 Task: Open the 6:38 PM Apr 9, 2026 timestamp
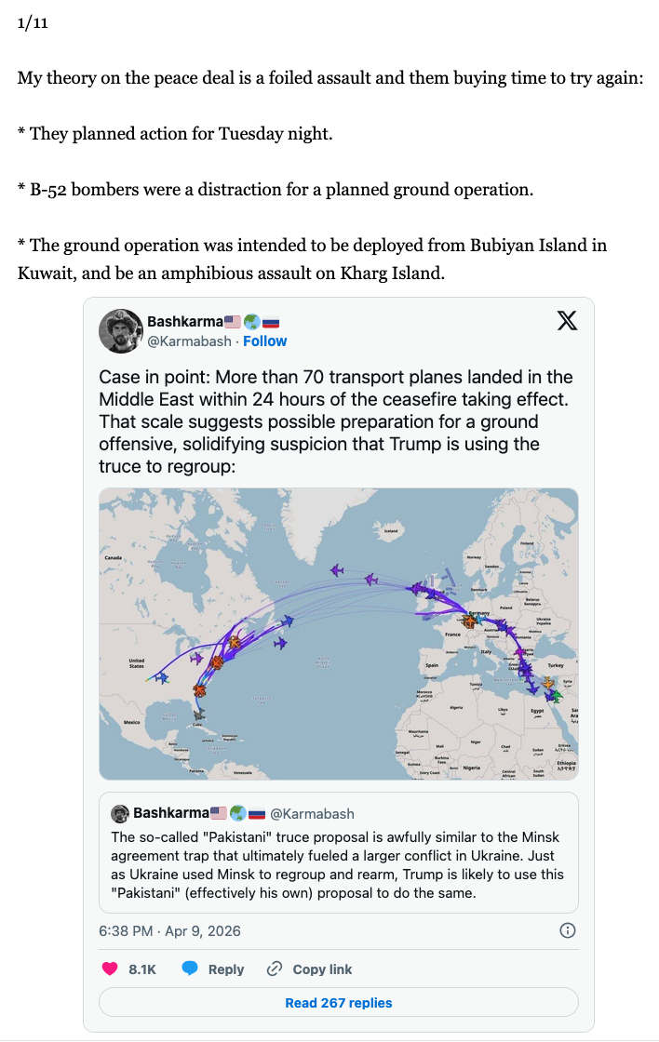tap(169, 930)
